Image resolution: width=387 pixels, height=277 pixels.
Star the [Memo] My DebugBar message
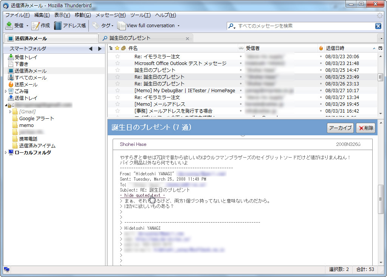[x=118, y=91]
